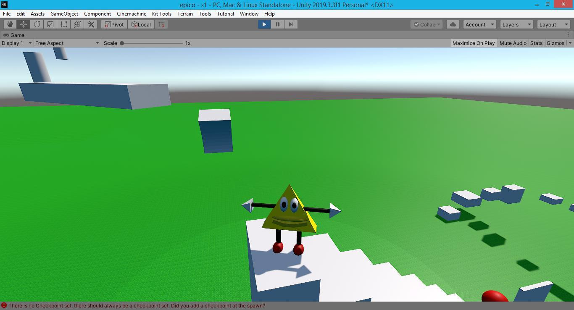Image resolution: width=574 pixels, height=310 pixels.
Task: Advance one frame with Step button
Action: (x=291, y=24)
